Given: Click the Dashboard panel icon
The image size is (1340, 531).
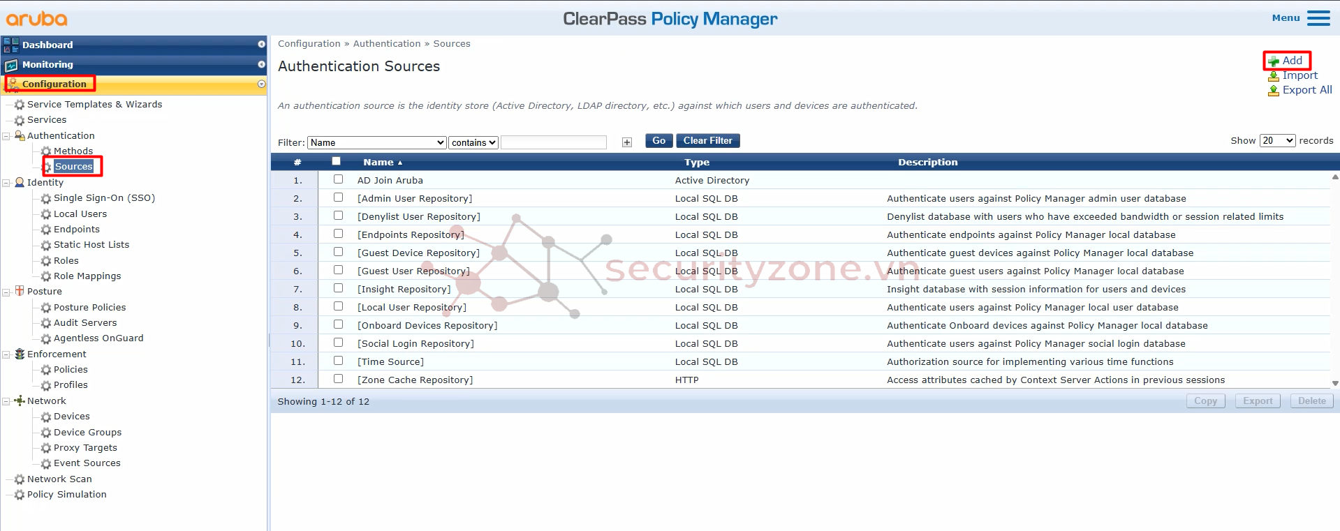Looking at the screenshot, I should click(11, 45).
